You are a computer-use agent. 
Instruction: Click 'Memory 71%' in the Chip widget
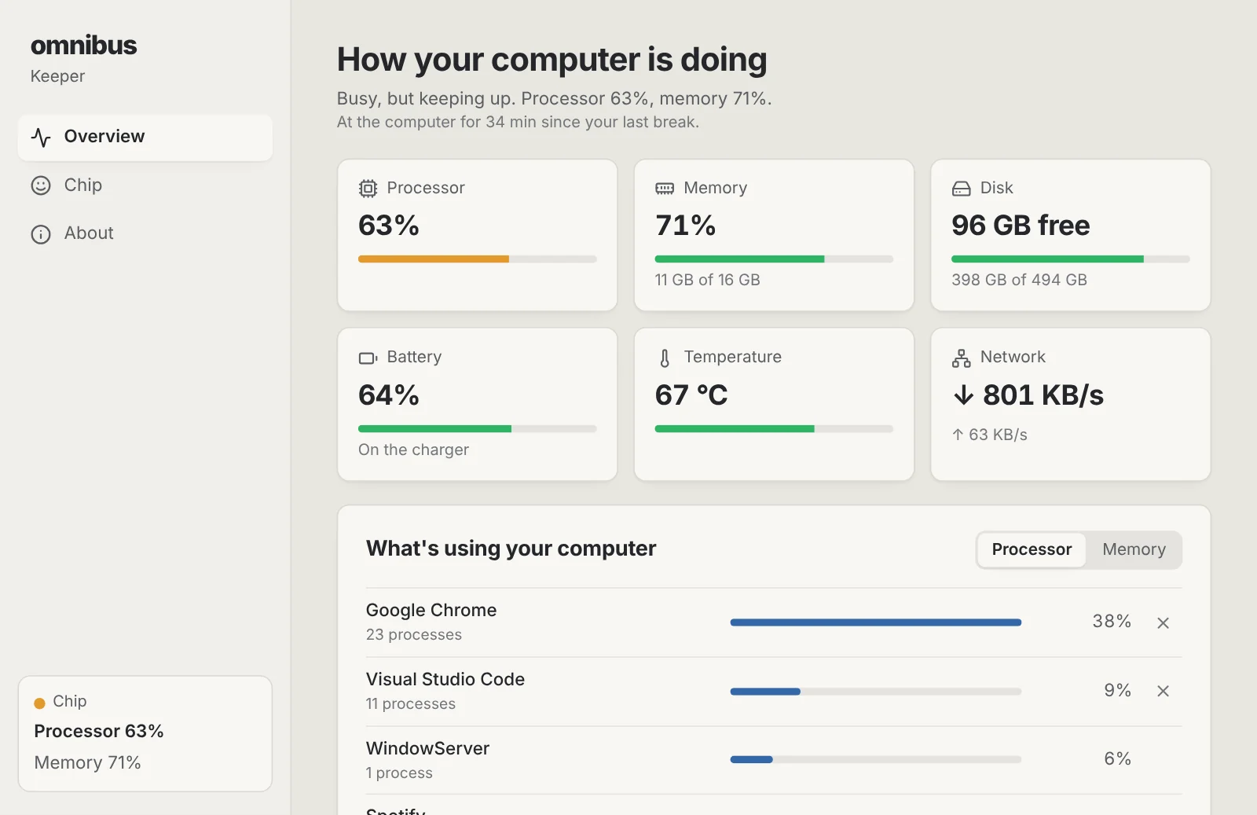click(87, 762)
